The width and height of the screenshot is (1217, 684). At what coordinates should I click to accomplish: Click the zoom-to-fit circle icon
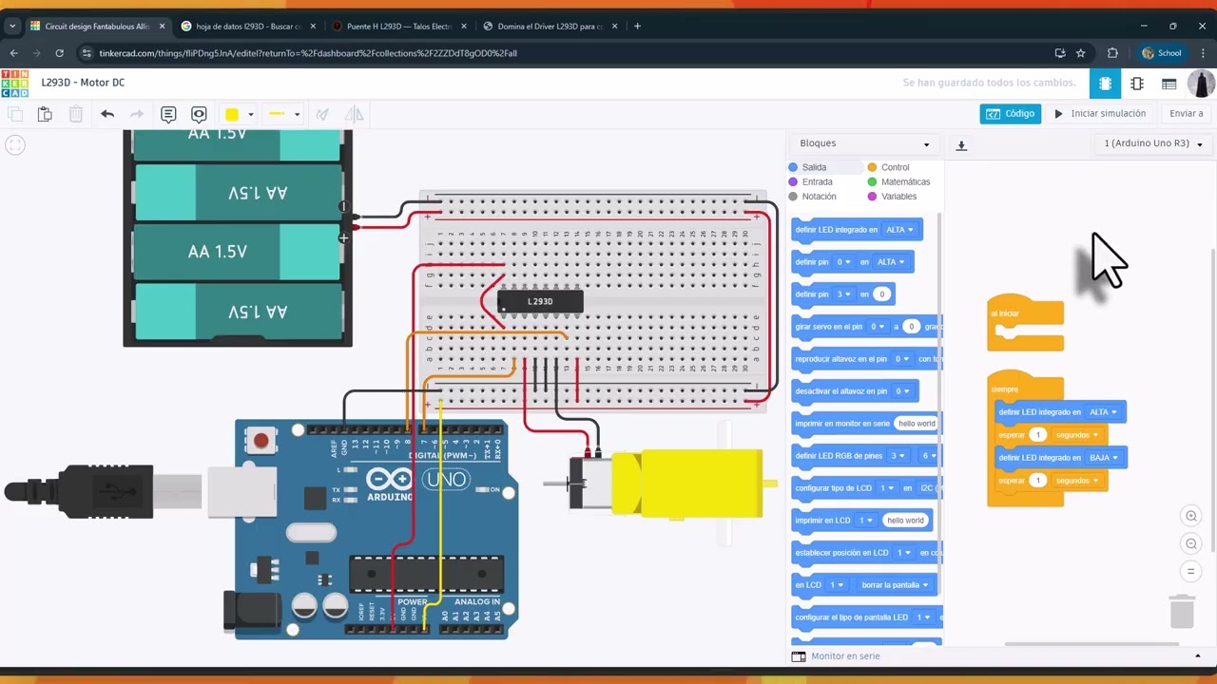(15, 145)
